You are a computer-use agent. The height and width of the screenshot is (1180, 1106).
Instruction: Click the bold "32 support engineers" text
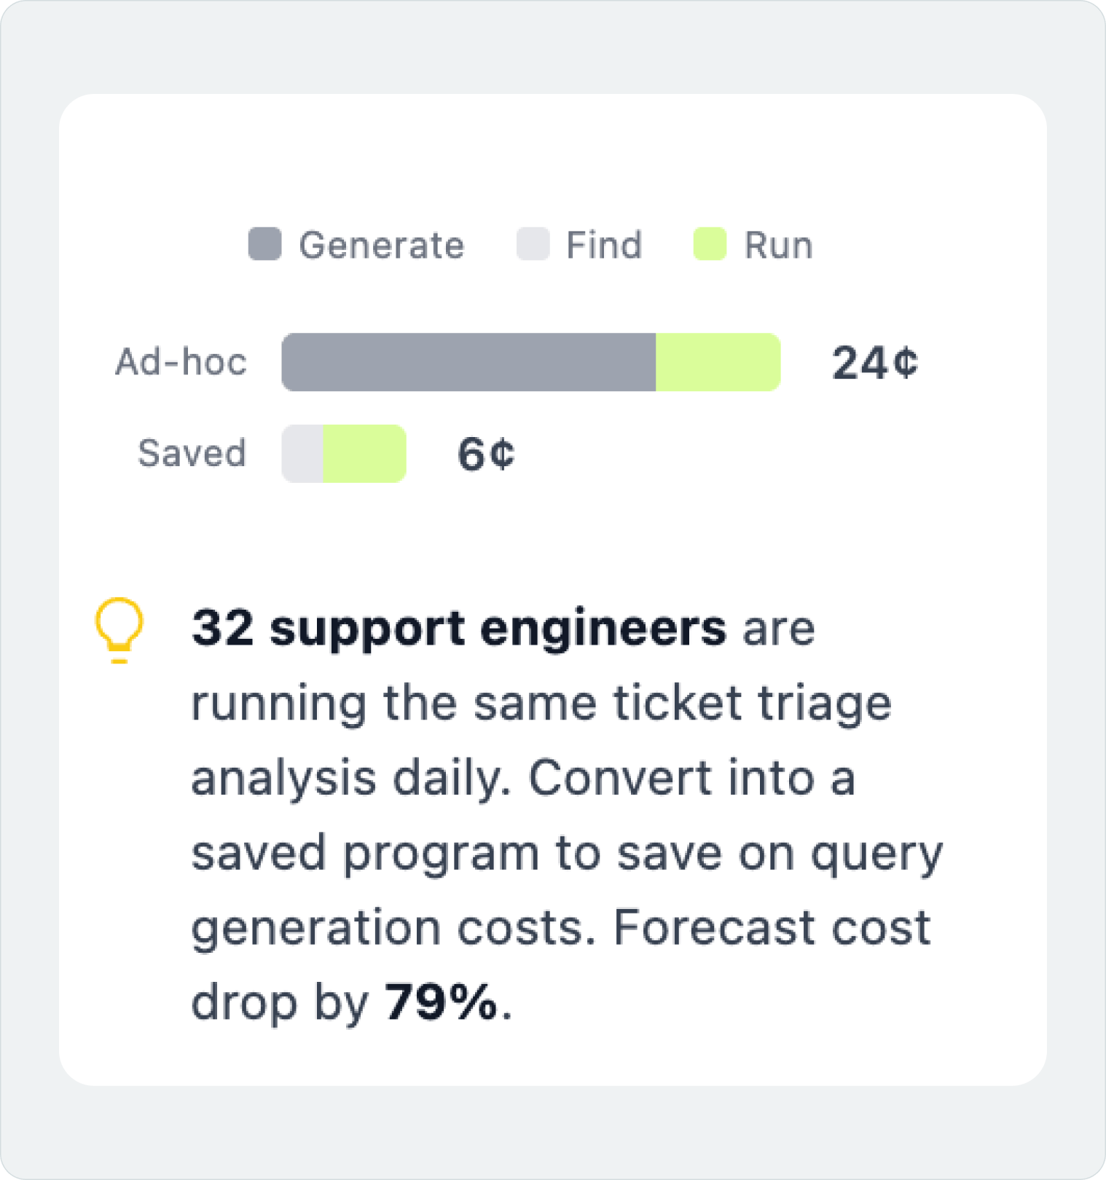pyautogui.click(x=459, y=628)
